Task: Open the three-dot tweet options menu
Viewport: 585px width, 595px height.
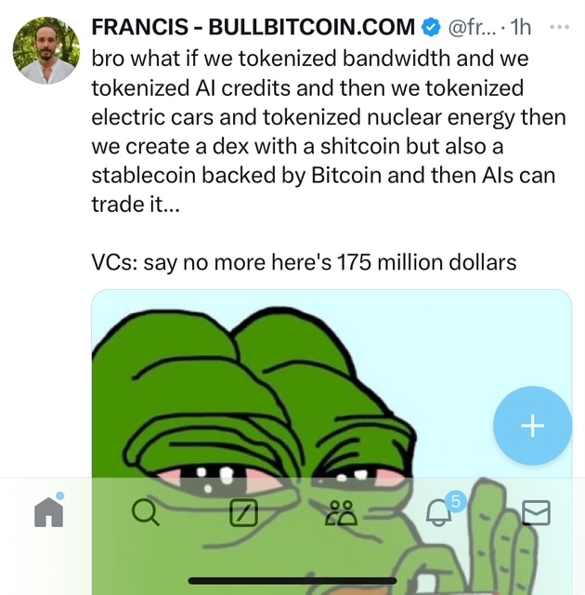Action: tap(559, 27)
